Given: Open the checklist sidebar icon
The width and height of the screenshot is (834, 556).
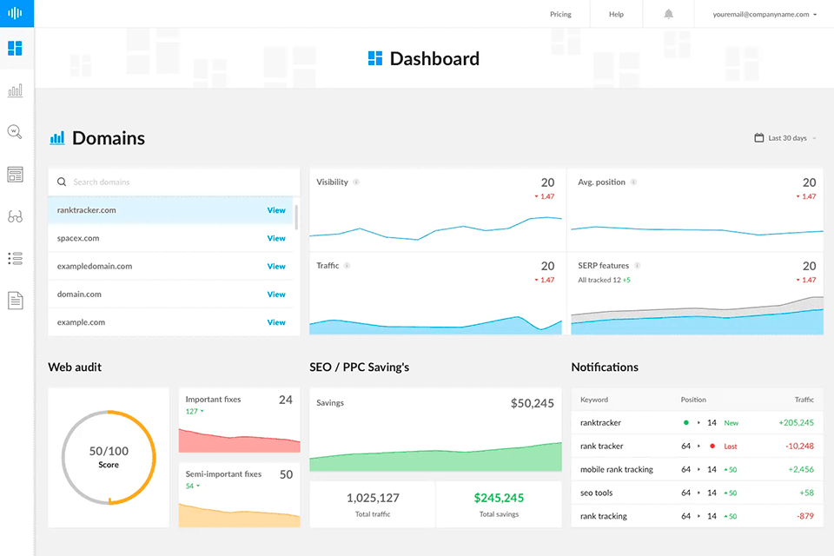Looking at the screenshot, I should (x=15, y=259).
